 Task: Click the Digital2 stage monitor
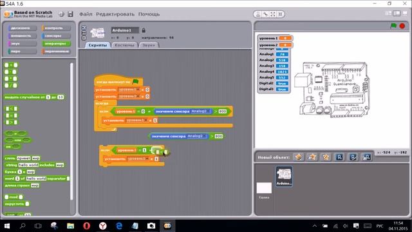point(274,83)
